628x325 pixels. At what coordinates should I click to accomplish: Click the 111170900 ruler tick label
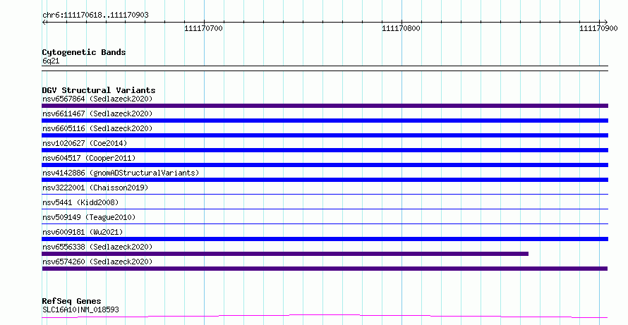coord(598,28)
